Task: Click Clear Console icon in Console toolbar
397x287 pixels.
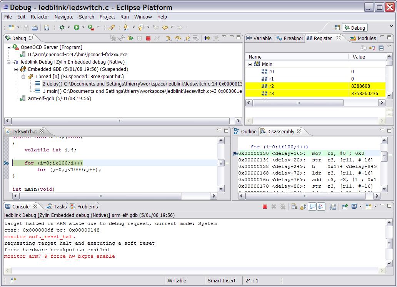Action: pos(295,206)
